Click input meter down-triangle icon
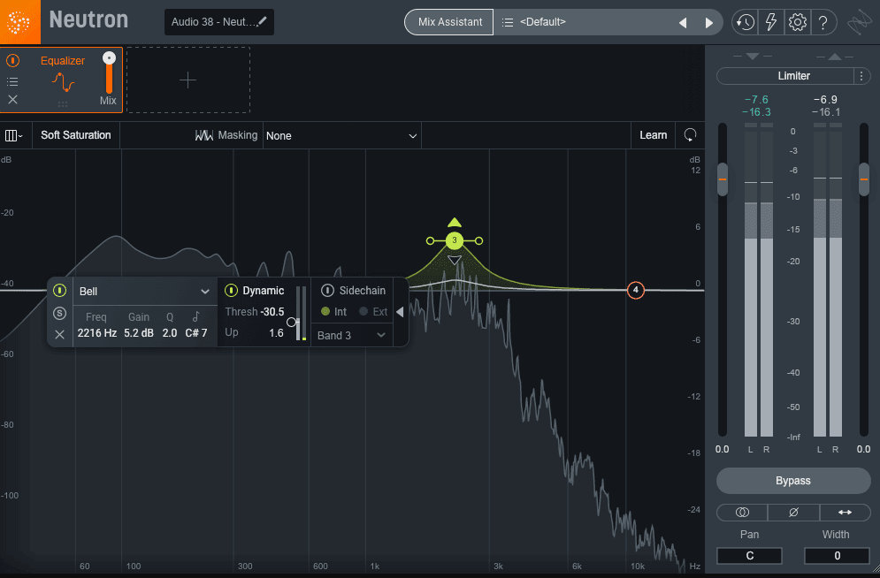Screen dimensions: 880x578 (753, 56)
